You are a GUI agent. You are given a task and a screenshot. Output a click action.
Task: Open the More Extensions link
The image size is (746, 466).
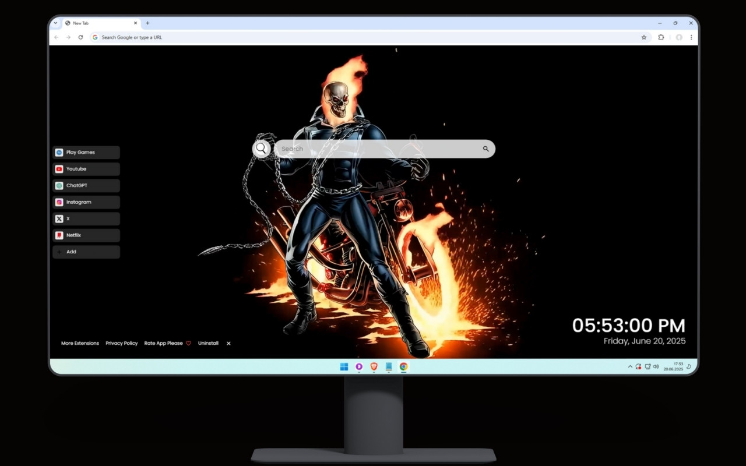click(80, 343)
